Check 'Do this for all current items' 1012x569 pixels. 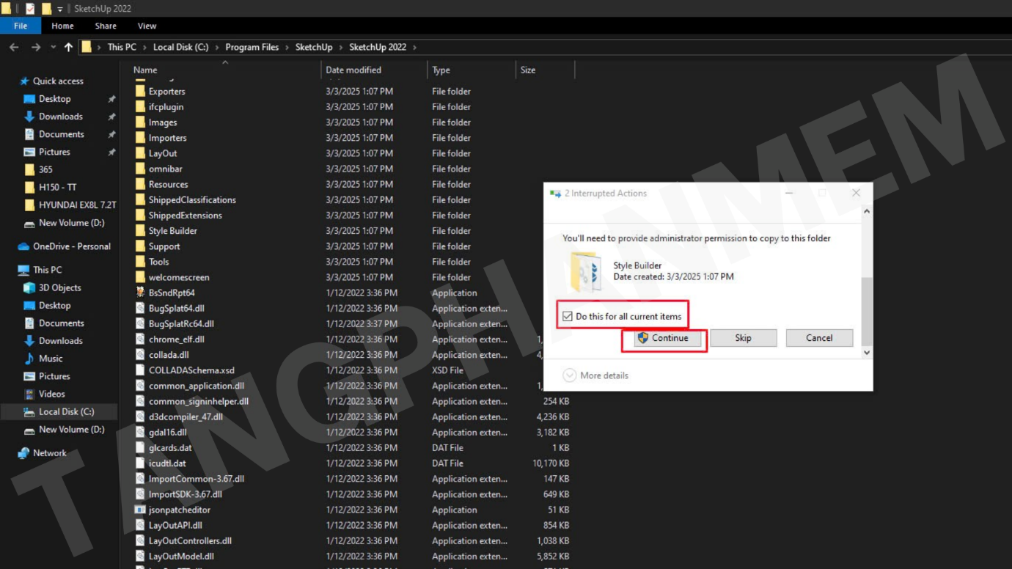pos(567,317)
